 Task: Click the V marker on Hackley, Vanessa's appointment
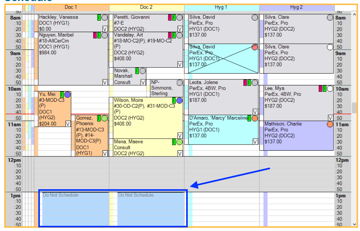tap(105, 29)
